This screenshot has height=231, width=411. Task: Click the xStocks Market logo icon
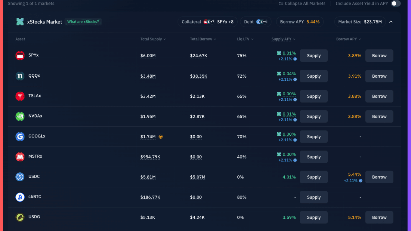click(20, 22)
